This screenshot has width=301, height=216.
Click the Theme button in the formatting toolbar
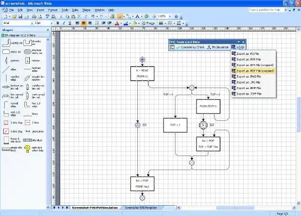tap(148, 23)
